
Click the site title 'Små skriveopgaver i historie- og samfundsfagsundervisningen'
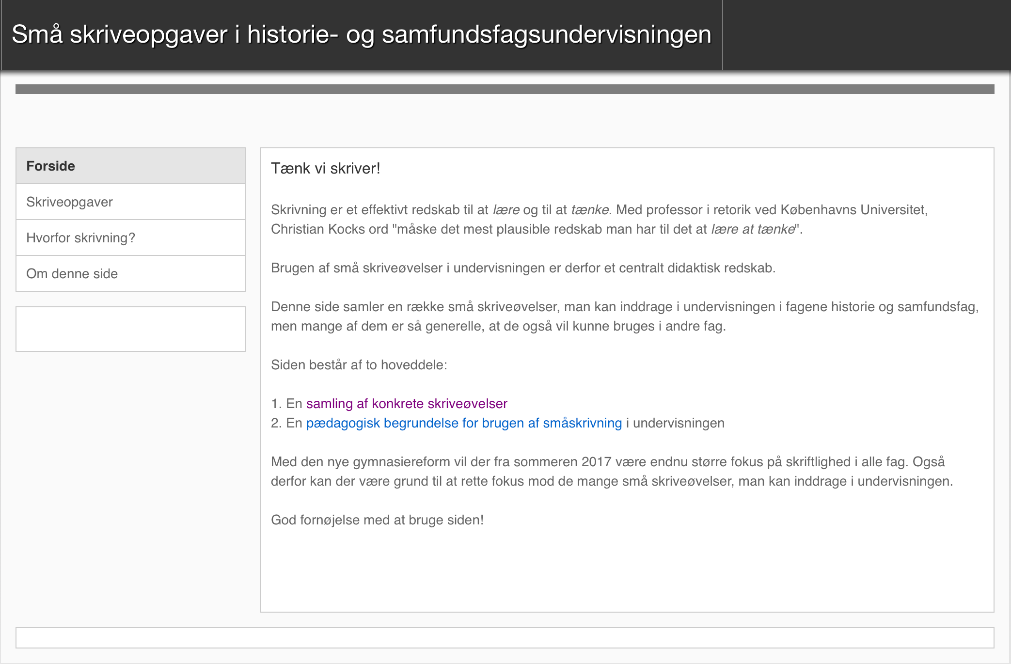pos(362,35)
